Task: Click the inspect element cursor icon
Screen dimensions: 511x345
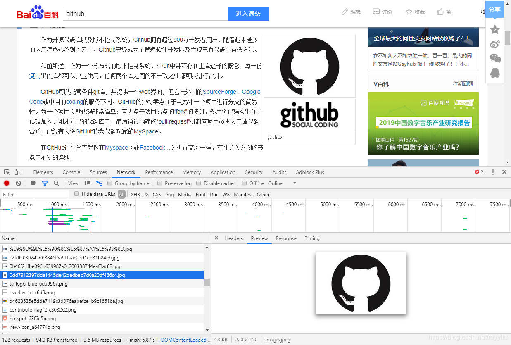Action: click(x=7, y=172)
